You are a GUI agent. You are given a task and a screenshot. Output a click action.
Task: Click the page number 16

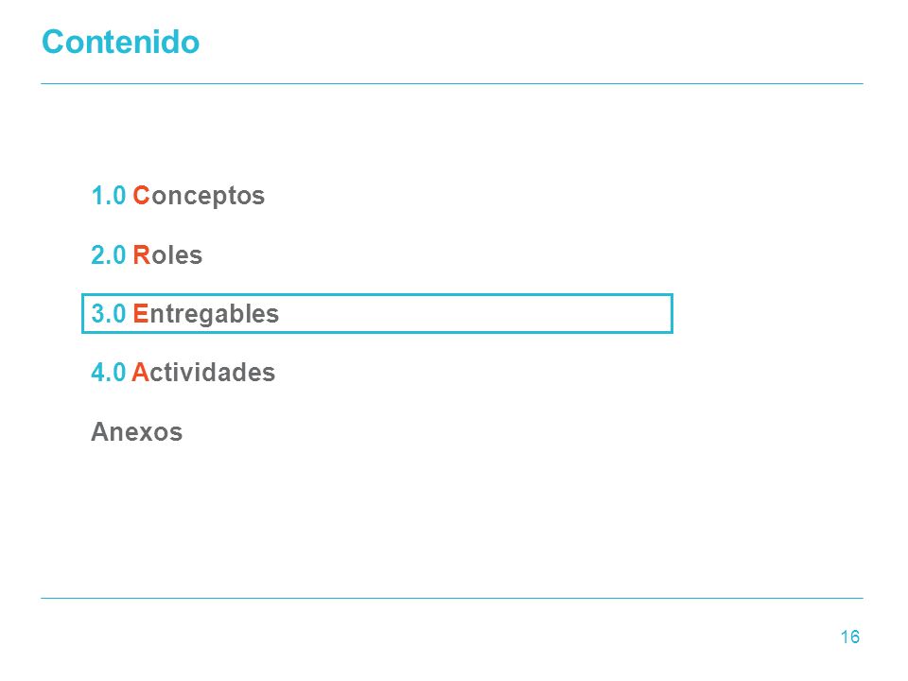(x=850, y=637)
